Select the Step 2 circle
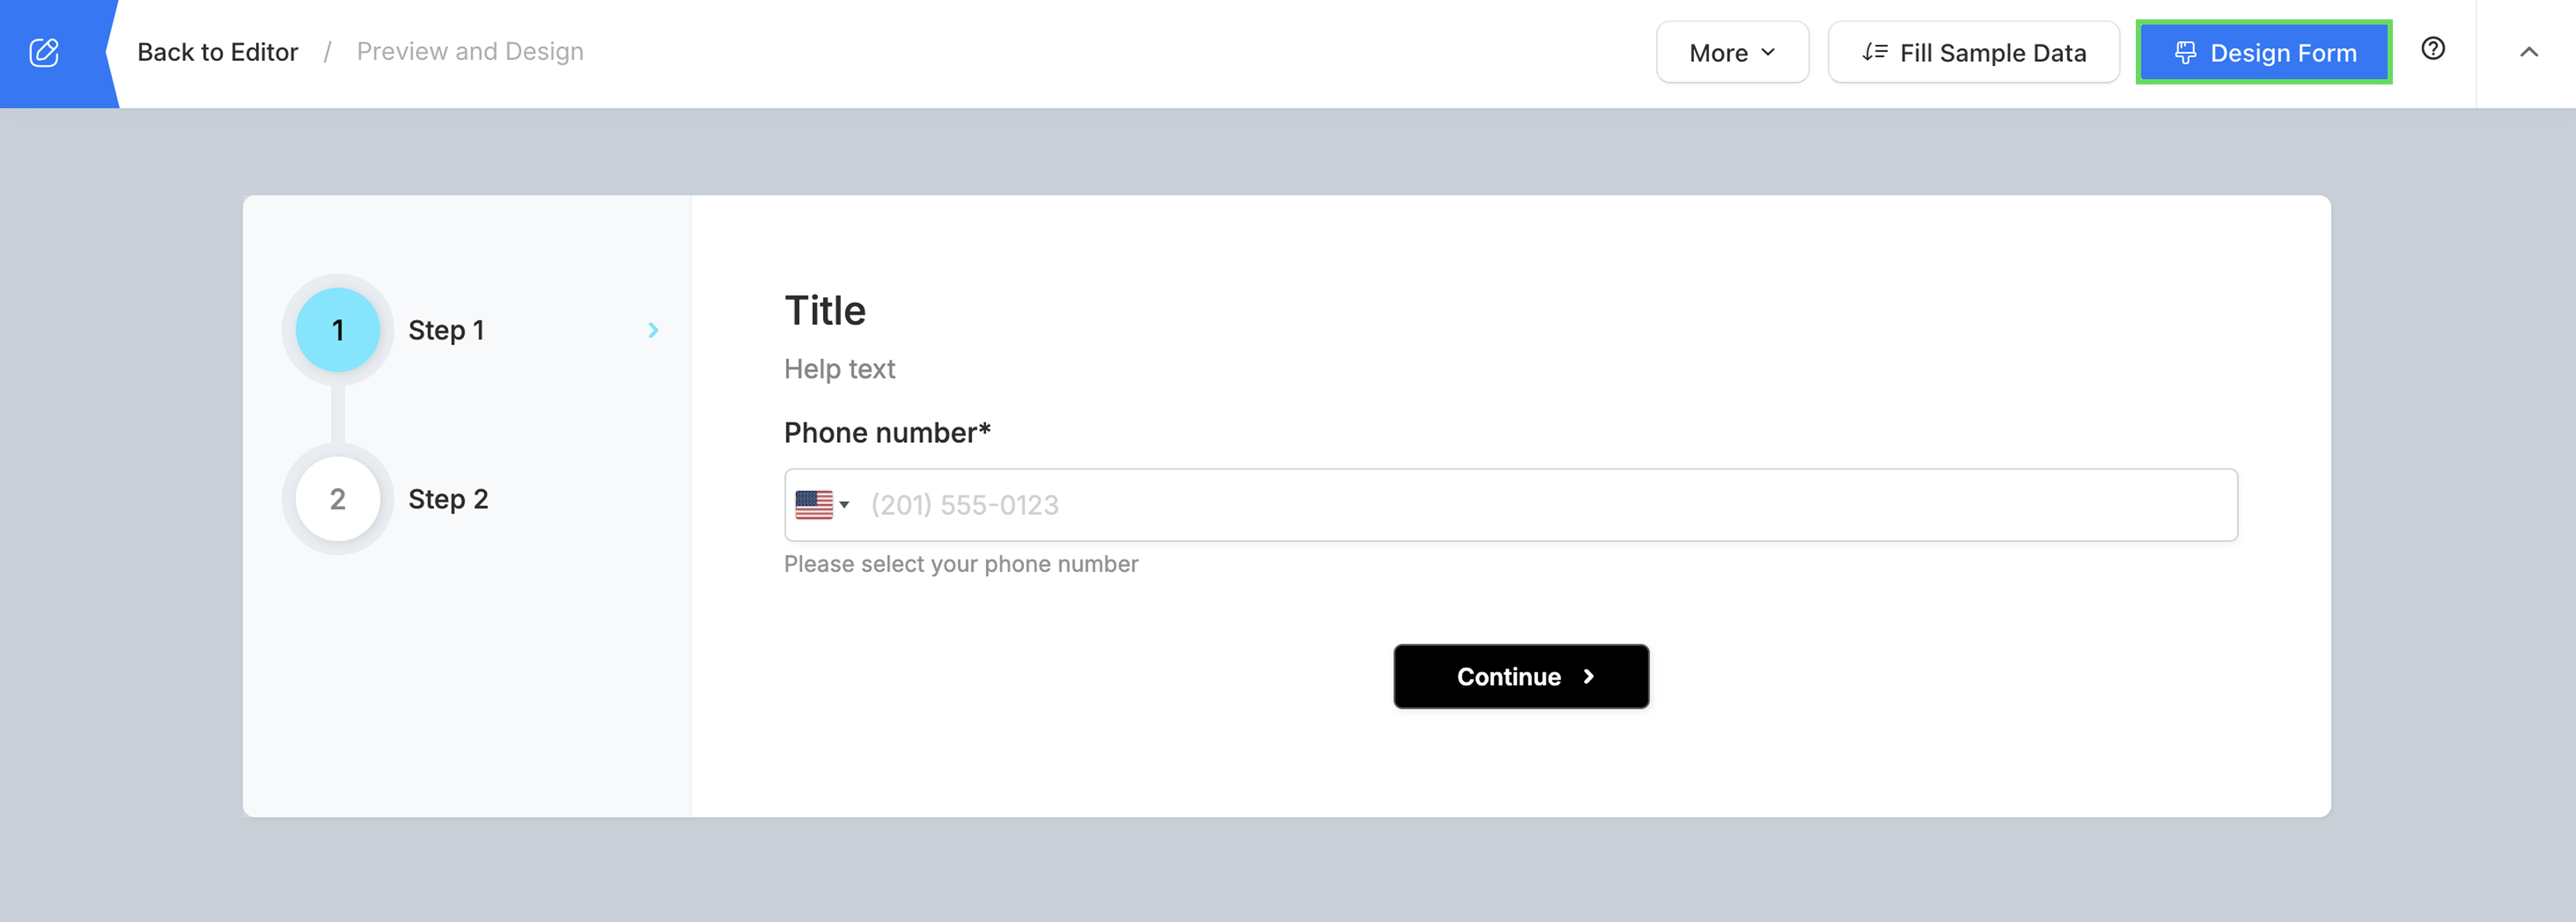 click(x=338, y=499)
